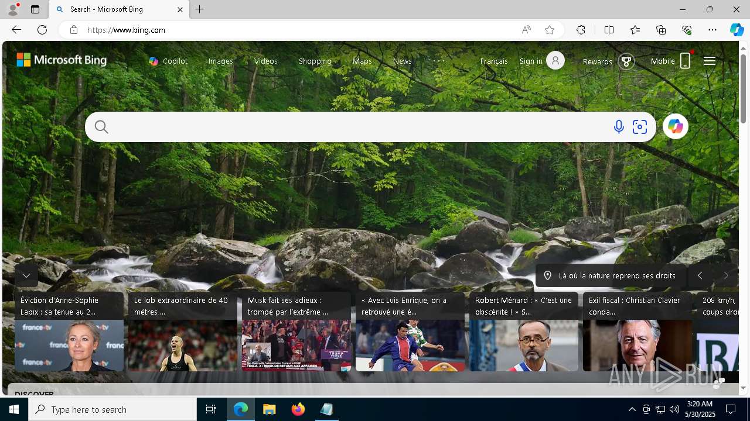Open Éviction d'Anne-Sophie Lapix article
Screen dimensions: 750x421
pyautogui.click(x=69, y=332)
